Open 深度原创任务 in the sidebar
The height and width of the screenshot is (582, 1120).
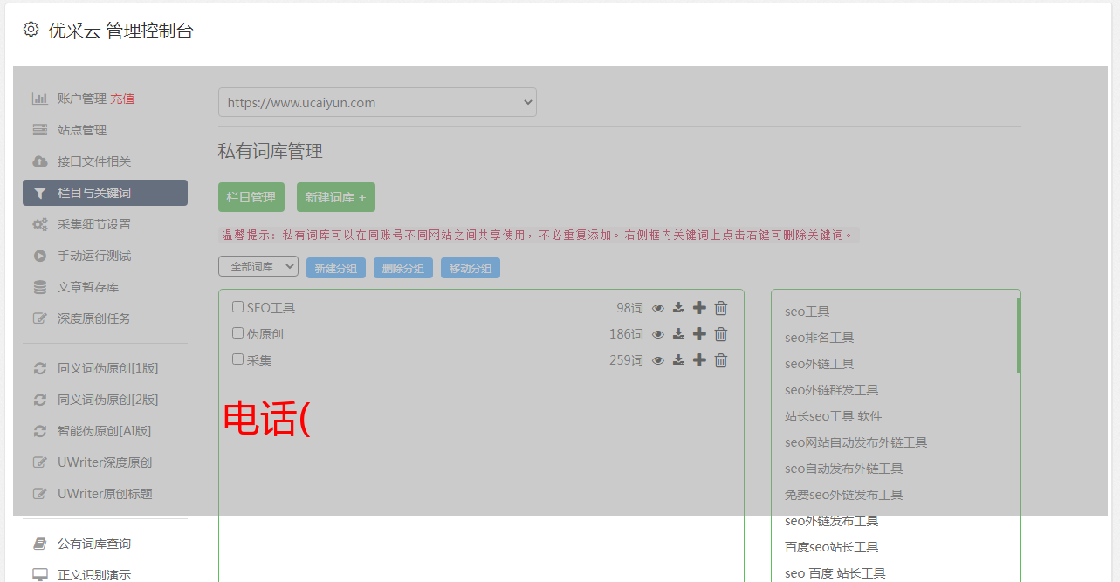pos(94,318)
